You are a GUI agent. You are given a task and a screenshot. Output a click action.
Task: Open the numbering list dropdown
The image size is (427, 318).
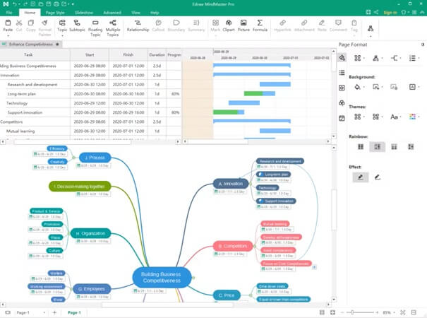(x=414, y=58)
